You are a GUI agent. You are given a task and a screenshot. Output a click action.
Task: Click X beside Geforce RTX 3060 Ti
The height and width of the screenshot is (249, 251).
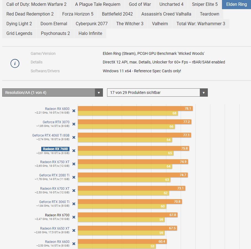click(x=74, y=204)
